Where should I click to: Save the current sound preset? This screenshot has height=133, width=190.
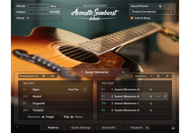pyautogui.click(x=160, y=6)
